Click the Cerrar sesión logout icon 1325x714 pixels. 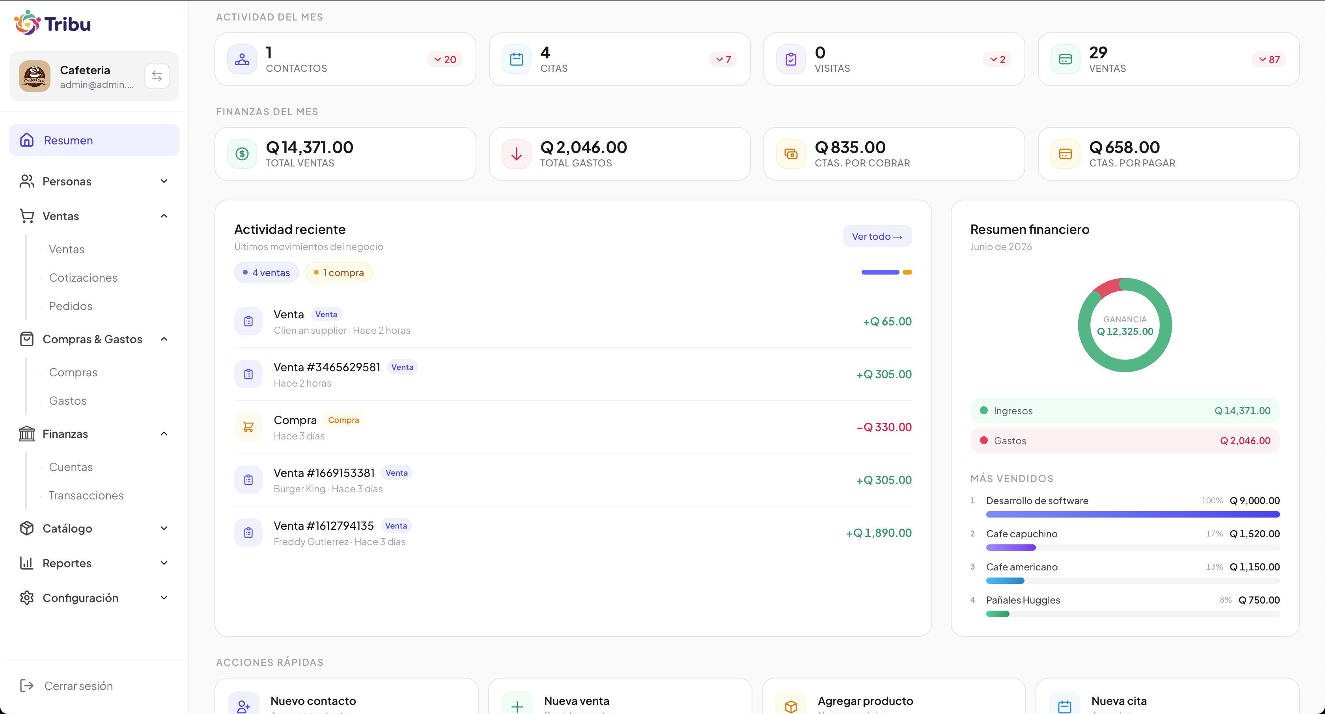tap(27, 686)
